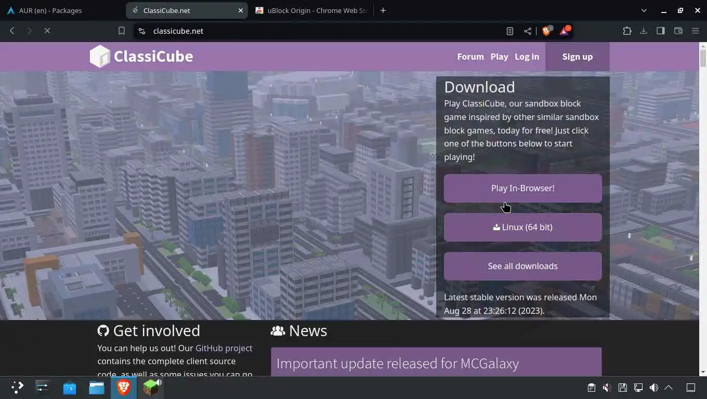The height and width of the screenshot is (399, 707).
Task: Toggle the browser sidebar panel icon
Action: pos(661,31)
